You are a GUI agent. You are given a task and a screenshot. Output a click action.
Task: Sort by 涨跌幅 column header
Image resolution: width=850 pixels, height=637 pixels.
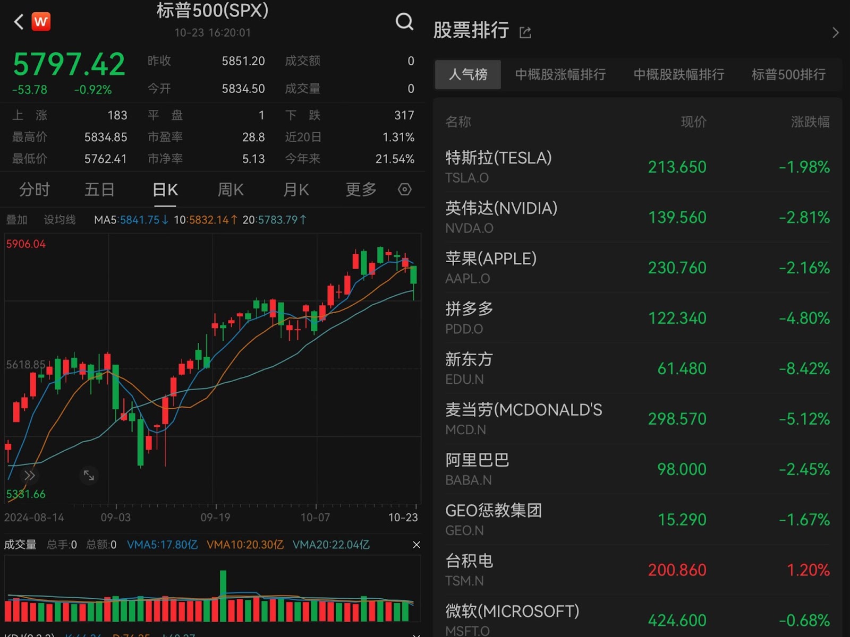[810, 122]
